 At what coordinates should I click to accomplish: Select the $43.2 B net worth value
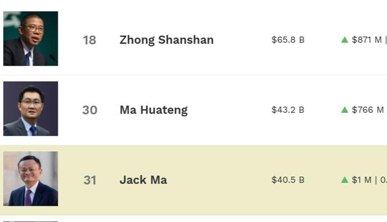288,110
